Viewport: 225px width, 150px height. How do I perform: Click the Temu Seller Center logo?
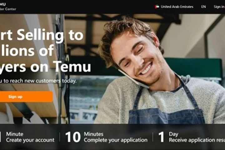[x=8, y=7]
